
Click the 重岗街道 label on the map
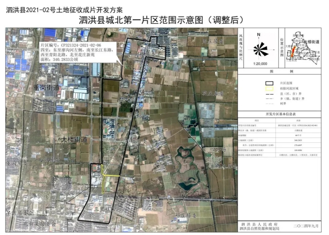click(x=47, y=87)
